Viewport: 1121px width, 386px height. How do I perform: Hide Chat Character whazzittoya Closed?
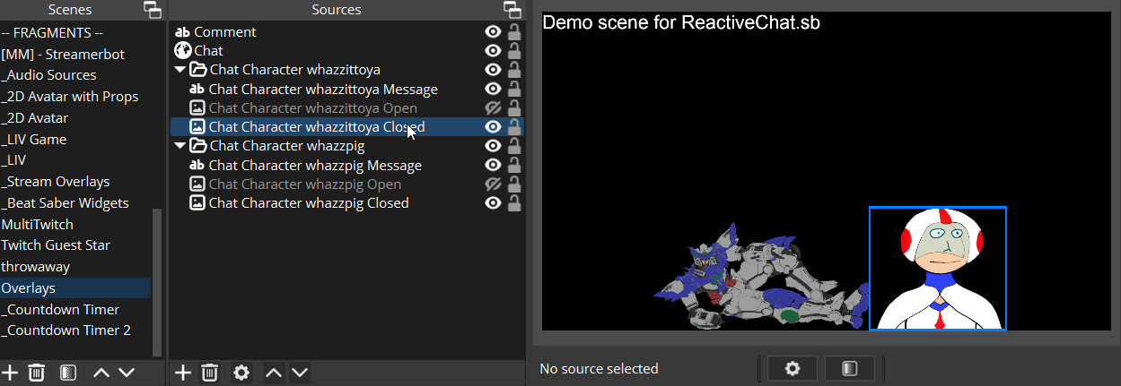click(x=492, y=127)
